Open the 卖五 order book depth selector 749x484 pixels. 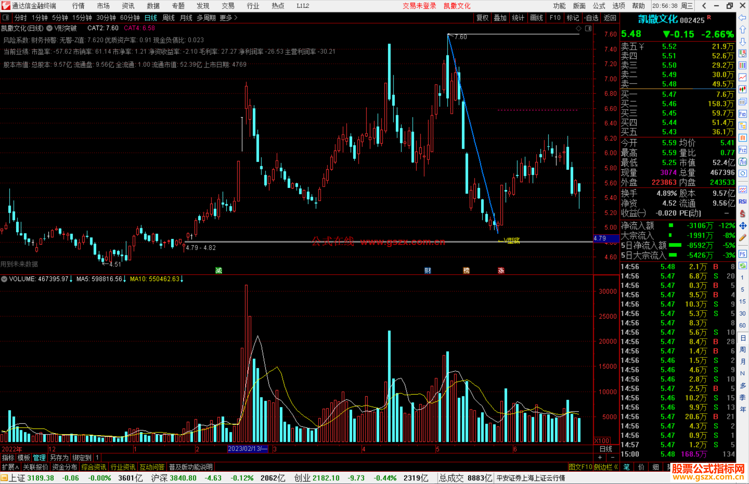pos(632,46)
